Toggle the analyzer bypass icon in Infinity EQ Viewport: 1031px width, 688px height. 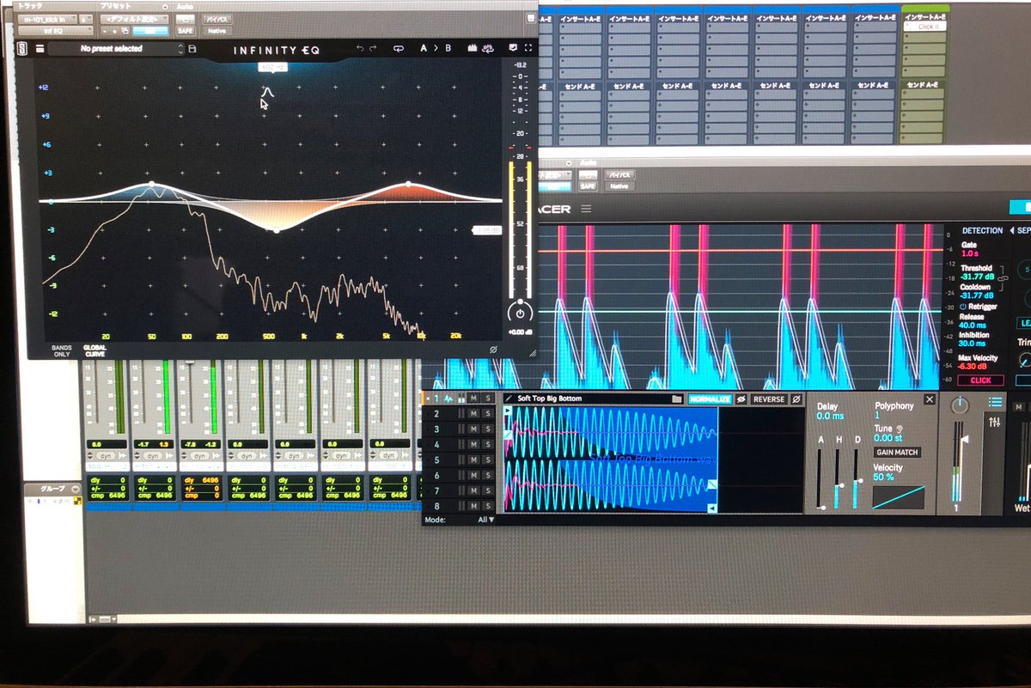494,350
